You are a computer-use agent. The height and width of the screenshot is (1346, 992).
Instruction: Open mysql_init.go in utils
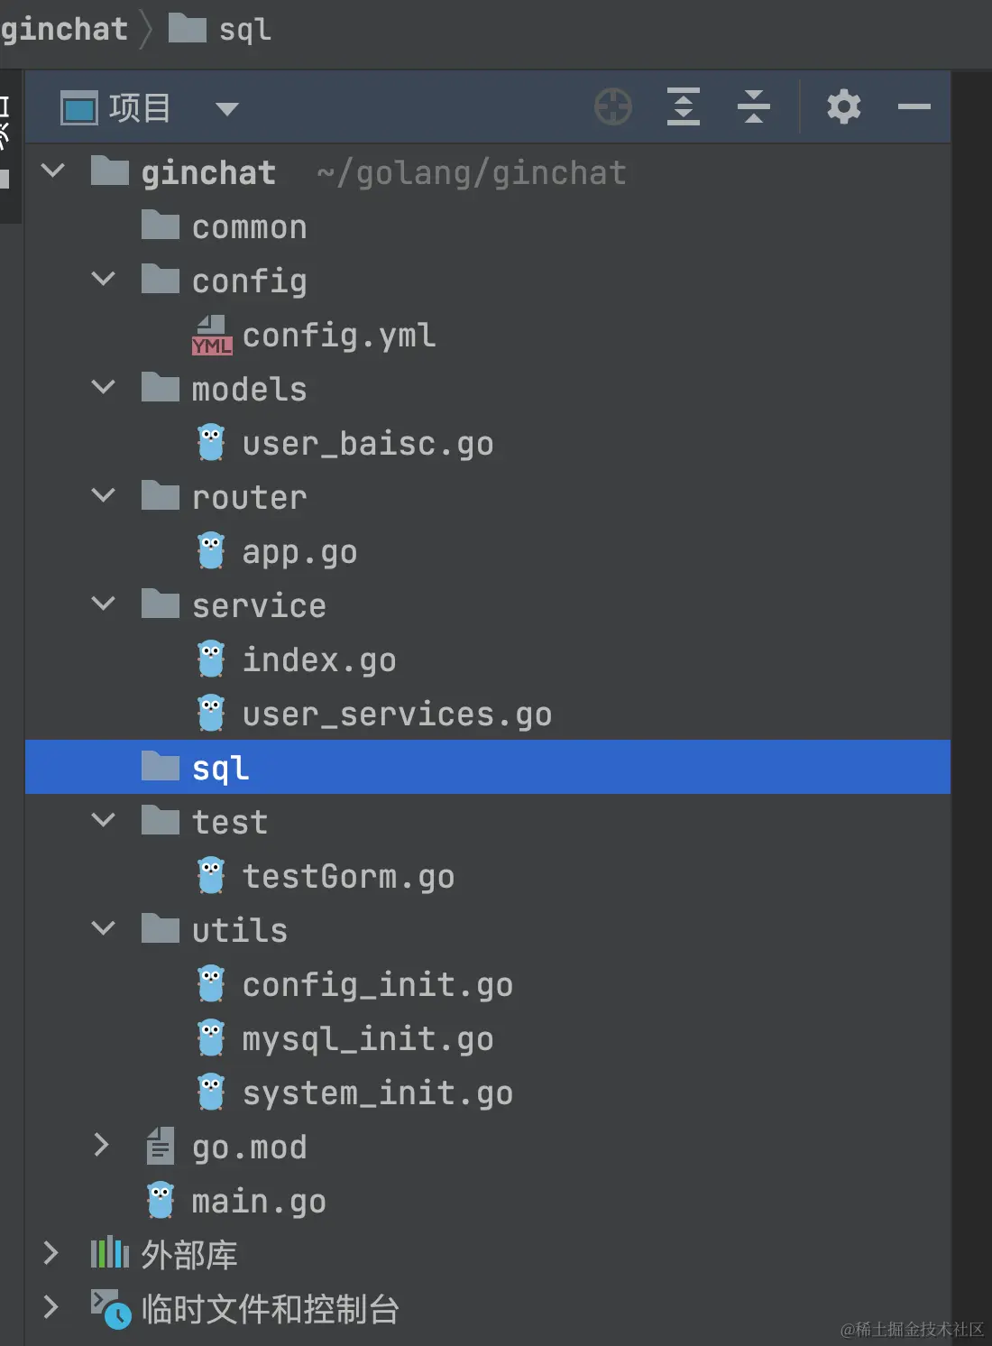pos(367,1038)
